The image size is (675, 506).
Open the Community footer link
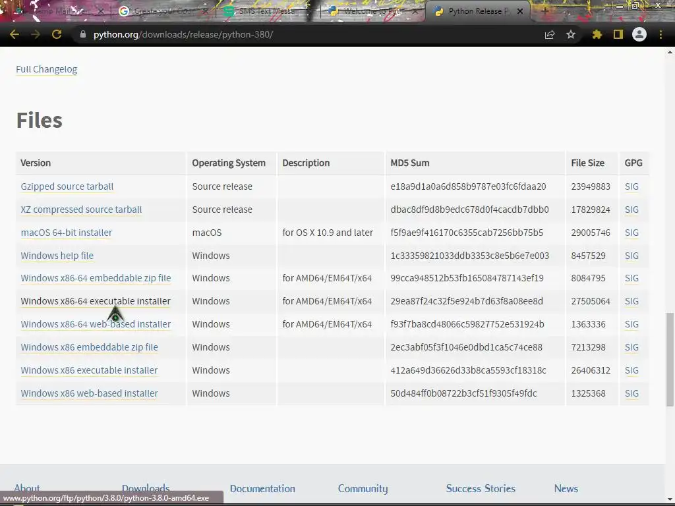363,489
